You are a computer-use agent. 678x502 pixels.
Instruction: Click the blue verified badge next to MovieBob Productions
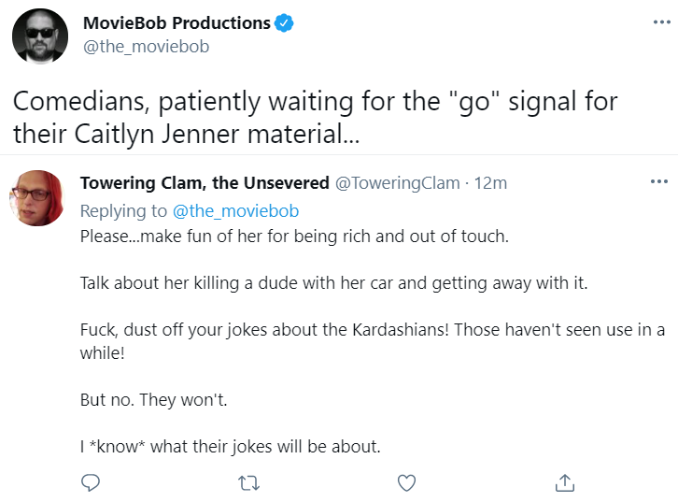pos(284,23)
